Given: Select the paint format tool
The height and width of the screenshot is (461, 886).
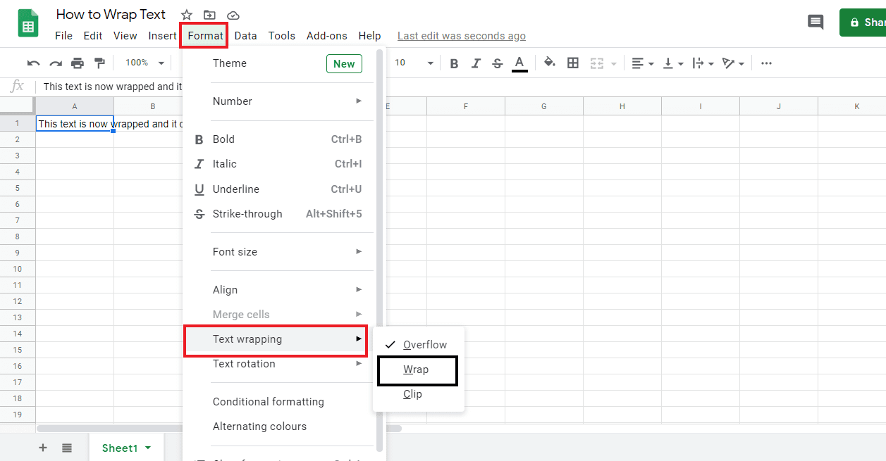Looking at the screenshot, I should (99, 63).
